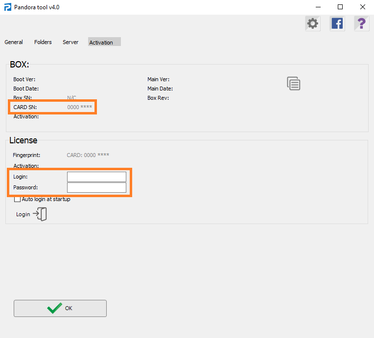This screenshot has height=338, width=374.
Task: Enable Auto login at startup checkbox
Action: click(x=18, y=199)
